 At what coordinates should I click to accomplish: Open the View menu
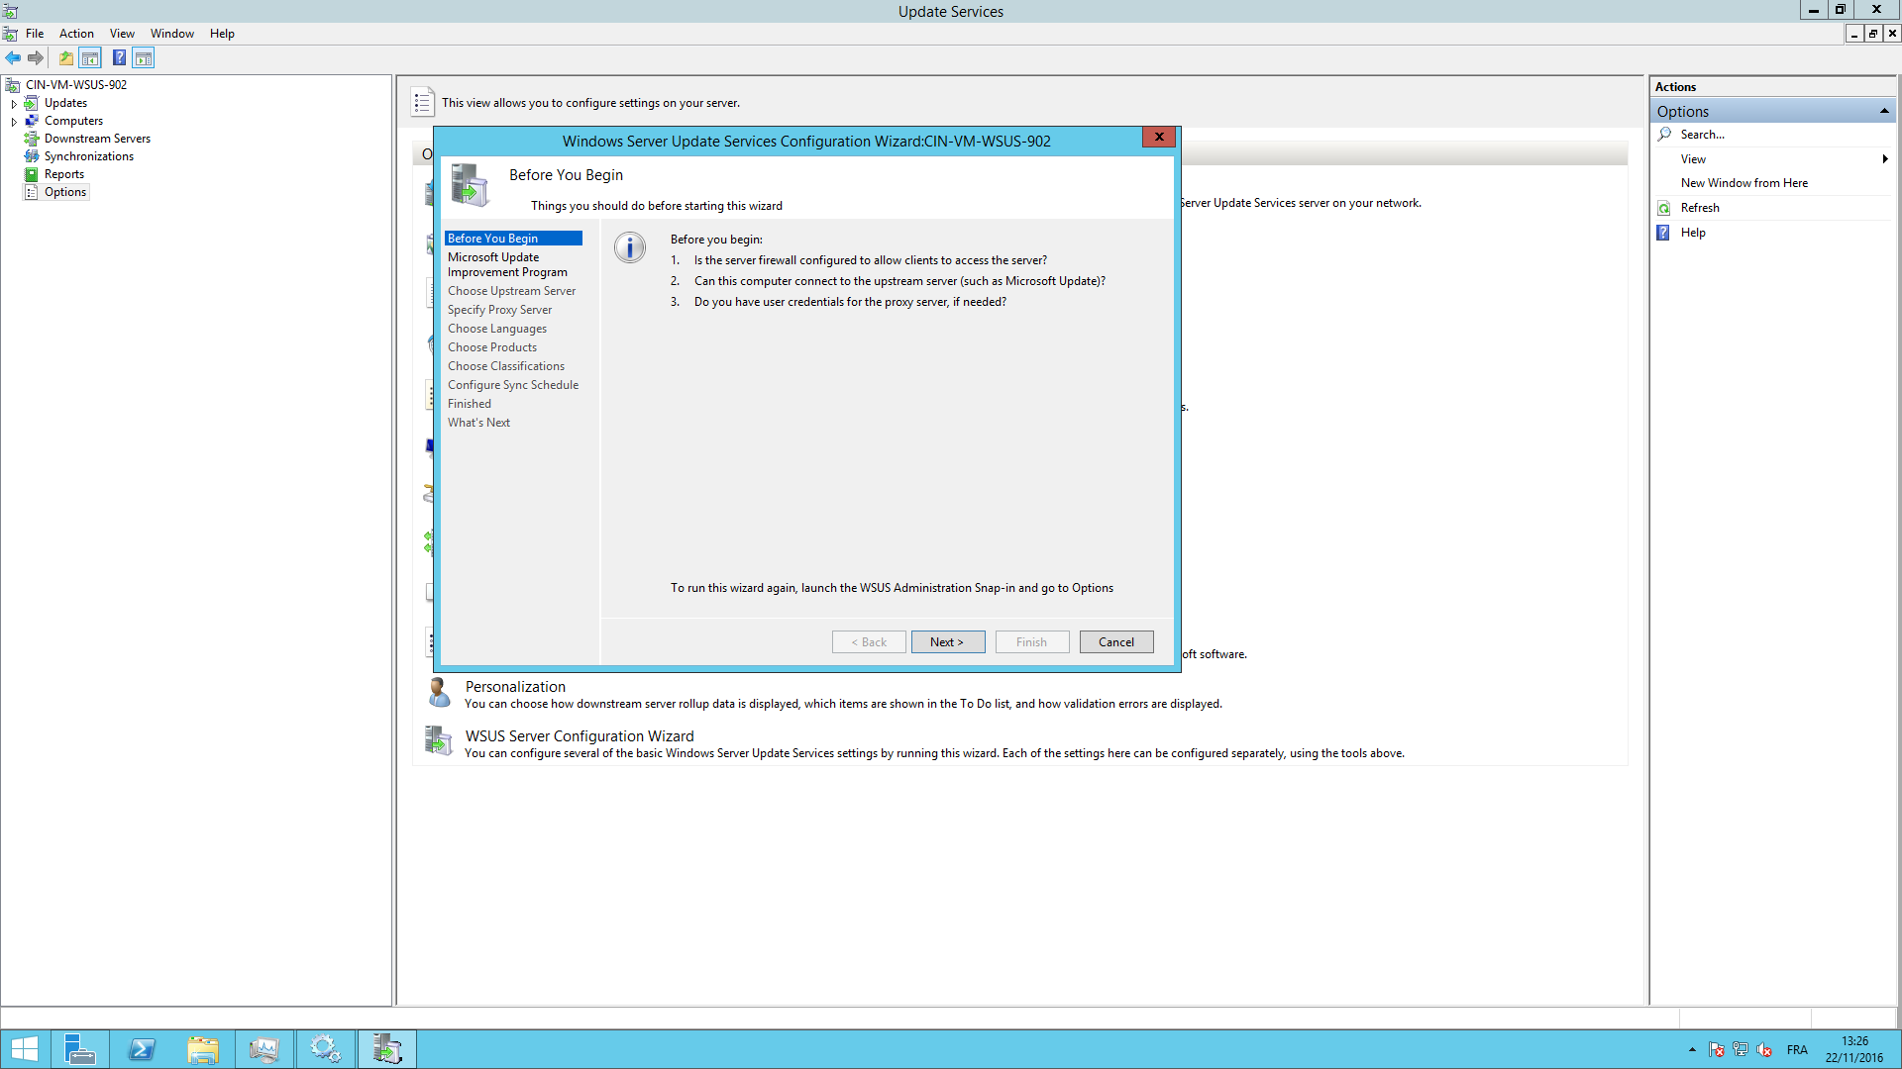tap(122, 34)
